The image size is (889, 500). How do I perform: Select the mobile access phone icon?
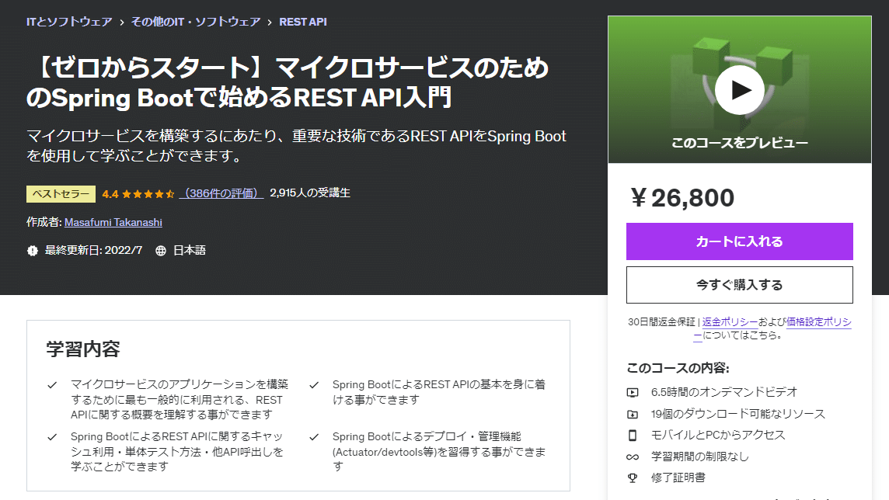coord(631,436)
